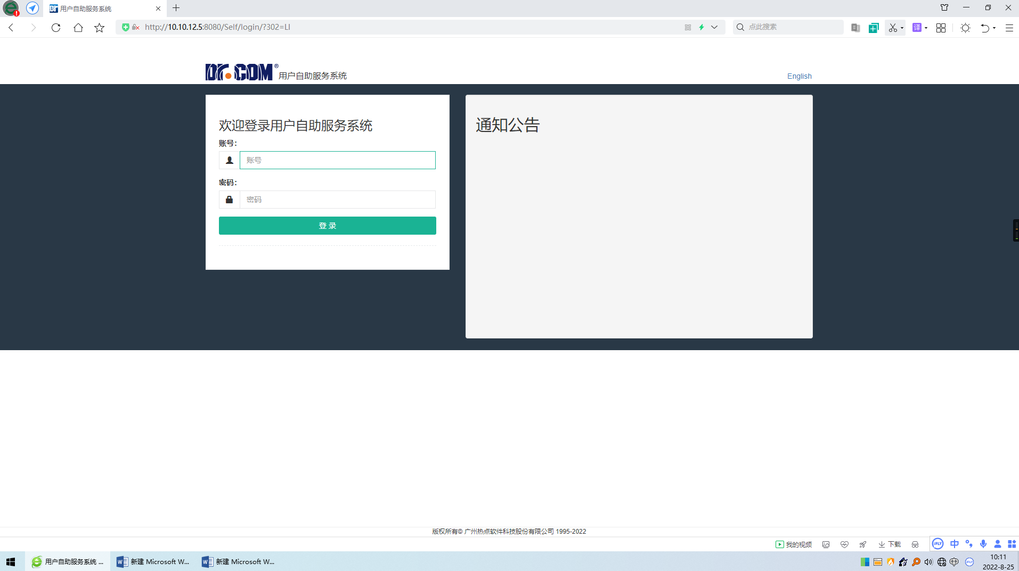This screenshot has width=1019, height=571.
Task: Expand the address bar dropdown chevron
Action: tap(714, 27)
